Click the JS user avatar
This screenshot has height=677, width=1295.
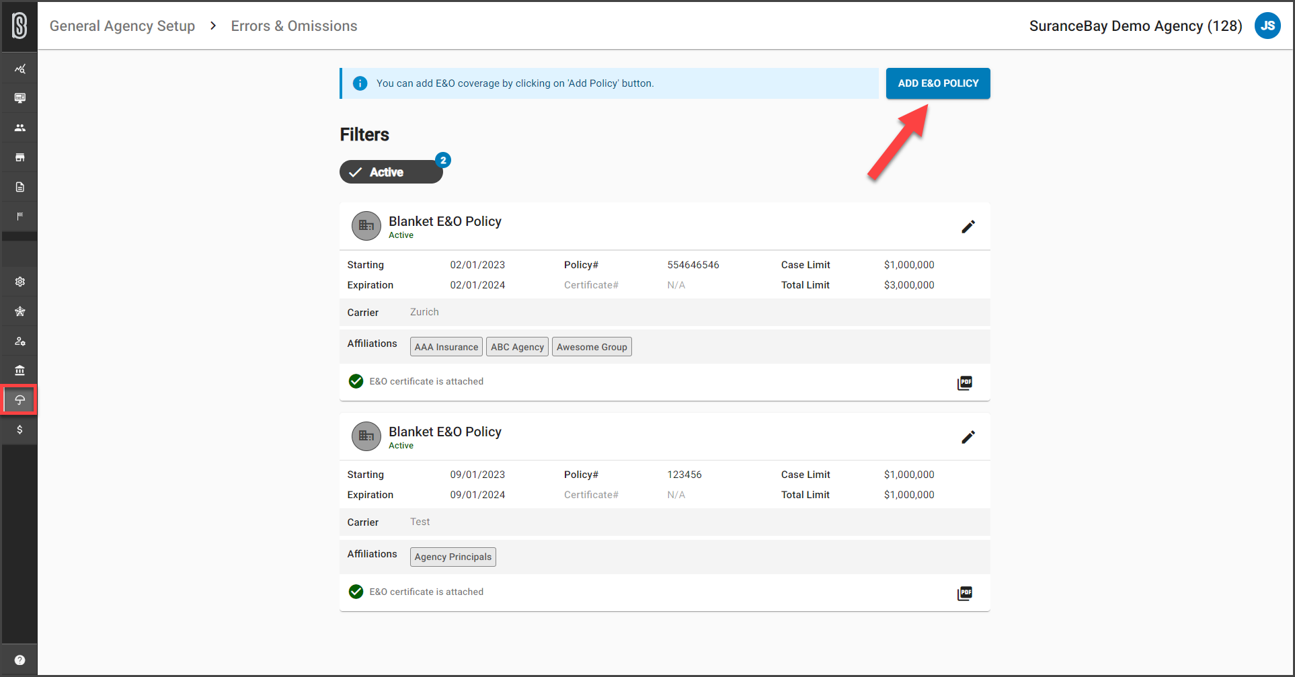[1267, 26]
